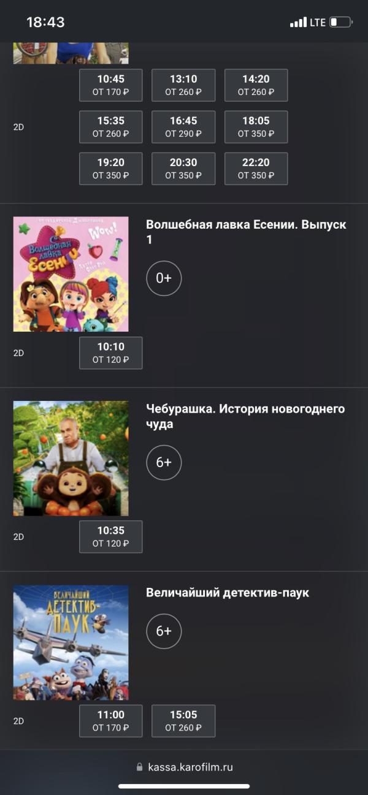Viewport: 368px width, 795px height.
Task: Open the Волшебная лавка Есении poster
Action: pyautogui.click(x=71, y=274)
